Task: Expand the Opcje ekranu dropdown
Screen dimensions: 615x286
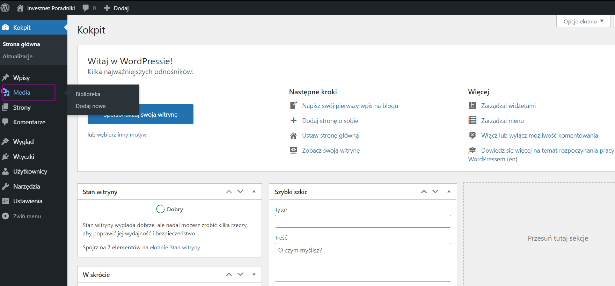Action: 583,22
